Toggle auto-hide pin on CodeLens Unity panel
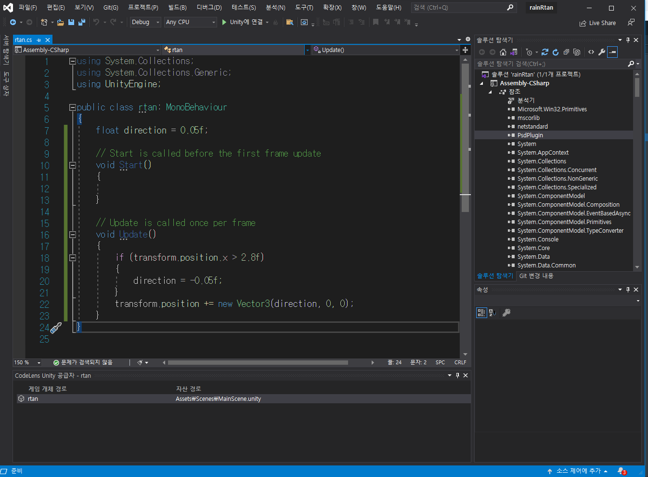This screenshot has width=648, height=477. coord(457,375)
